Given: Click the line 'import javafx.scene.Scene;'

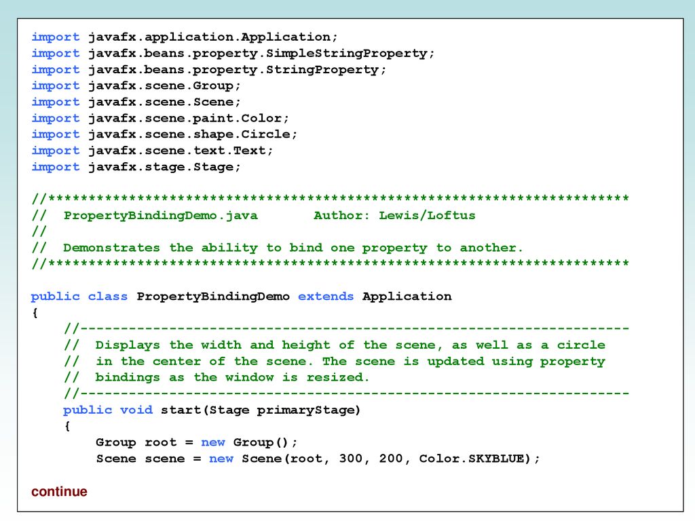Looking at the screenshot, I should pos(136,102).
